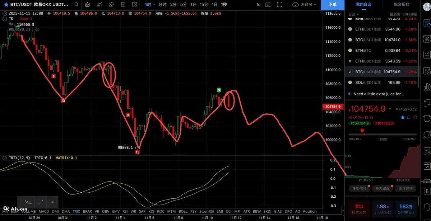Expand the 自选 watchlist filter dropdown
The width and height of the screenshot is (431, 221).
tap(353, 14)
